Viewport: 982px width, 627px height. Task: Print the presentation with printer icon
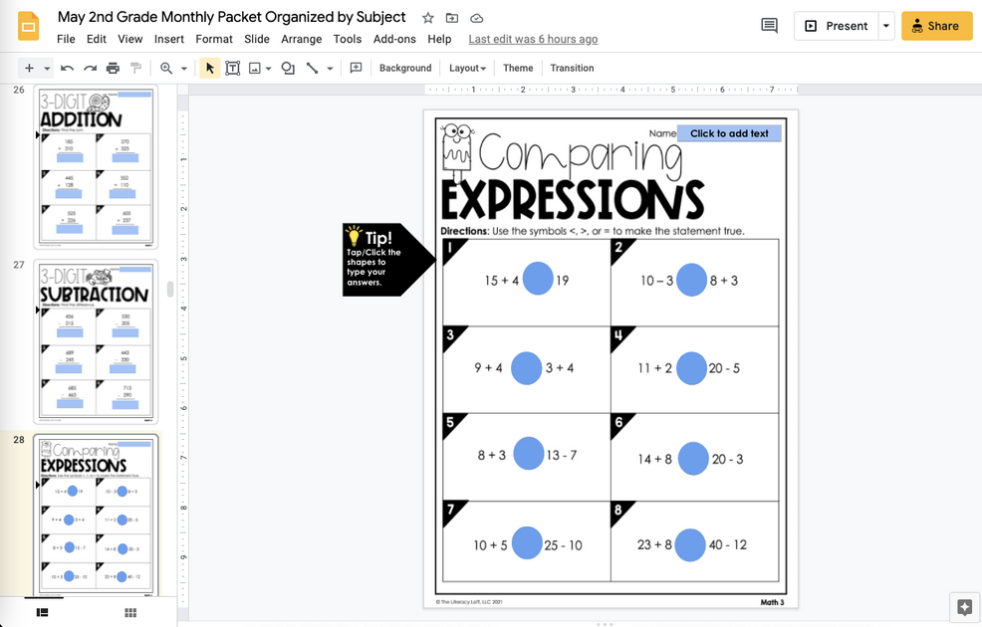click(x=113, y=68)
